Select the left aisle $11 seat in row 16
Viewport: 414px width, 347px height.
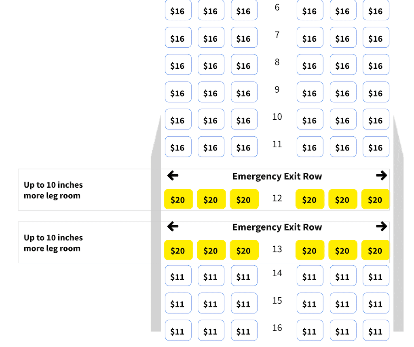(x=244, y=330)
